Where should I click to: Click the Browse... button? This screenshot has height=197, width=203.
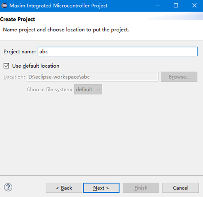pyautogui.click(x=179, y=77)
